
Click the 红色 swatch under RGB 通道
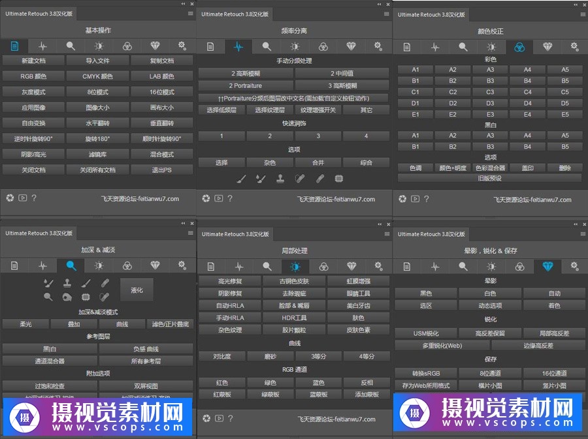221,383
